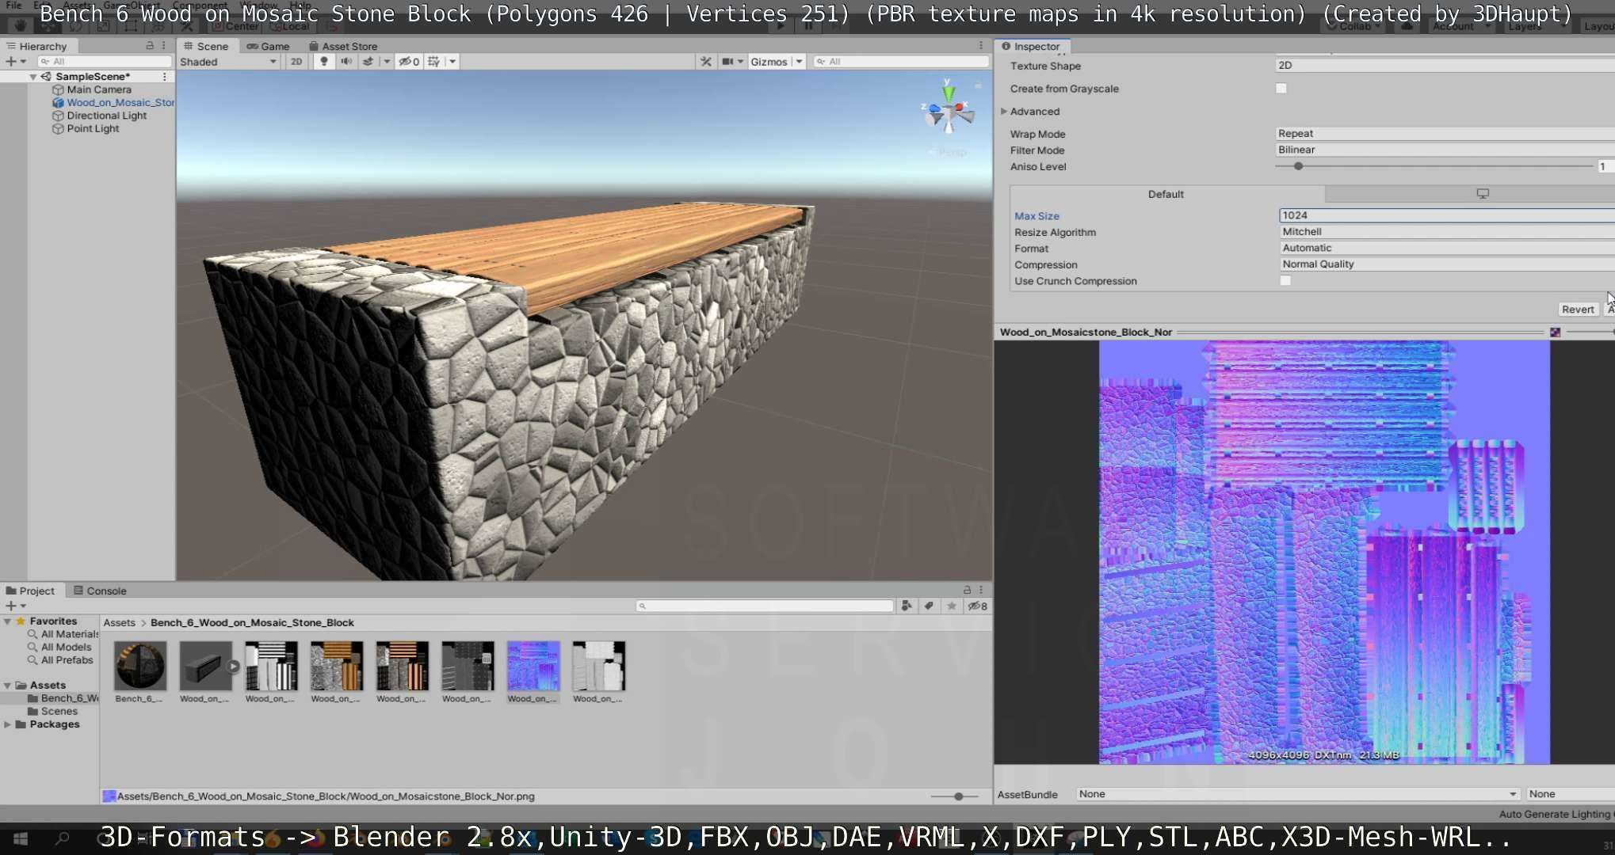Image resolution: width=1615 pixels, height=855 pixels.
Task: Open component editor tools icon in Scene toolbar
Action: [x=705, y=62]
